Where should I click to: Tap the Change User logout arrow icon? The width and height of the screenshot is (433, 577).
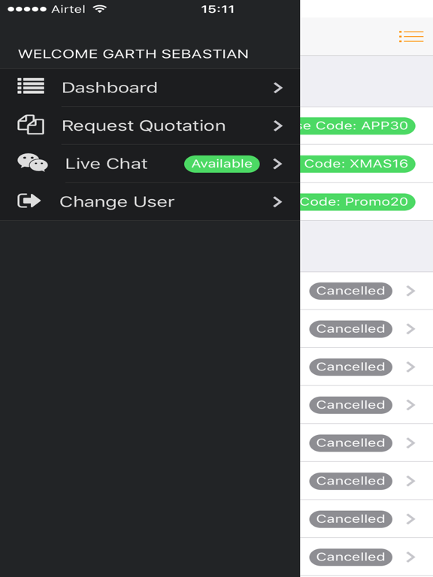[x=29, y=201]
